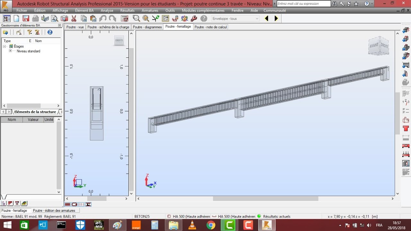Click the 3D view horizontal scrollbar thumb
Viewport: 411px width, 231px height.
(x=266, y=199)
